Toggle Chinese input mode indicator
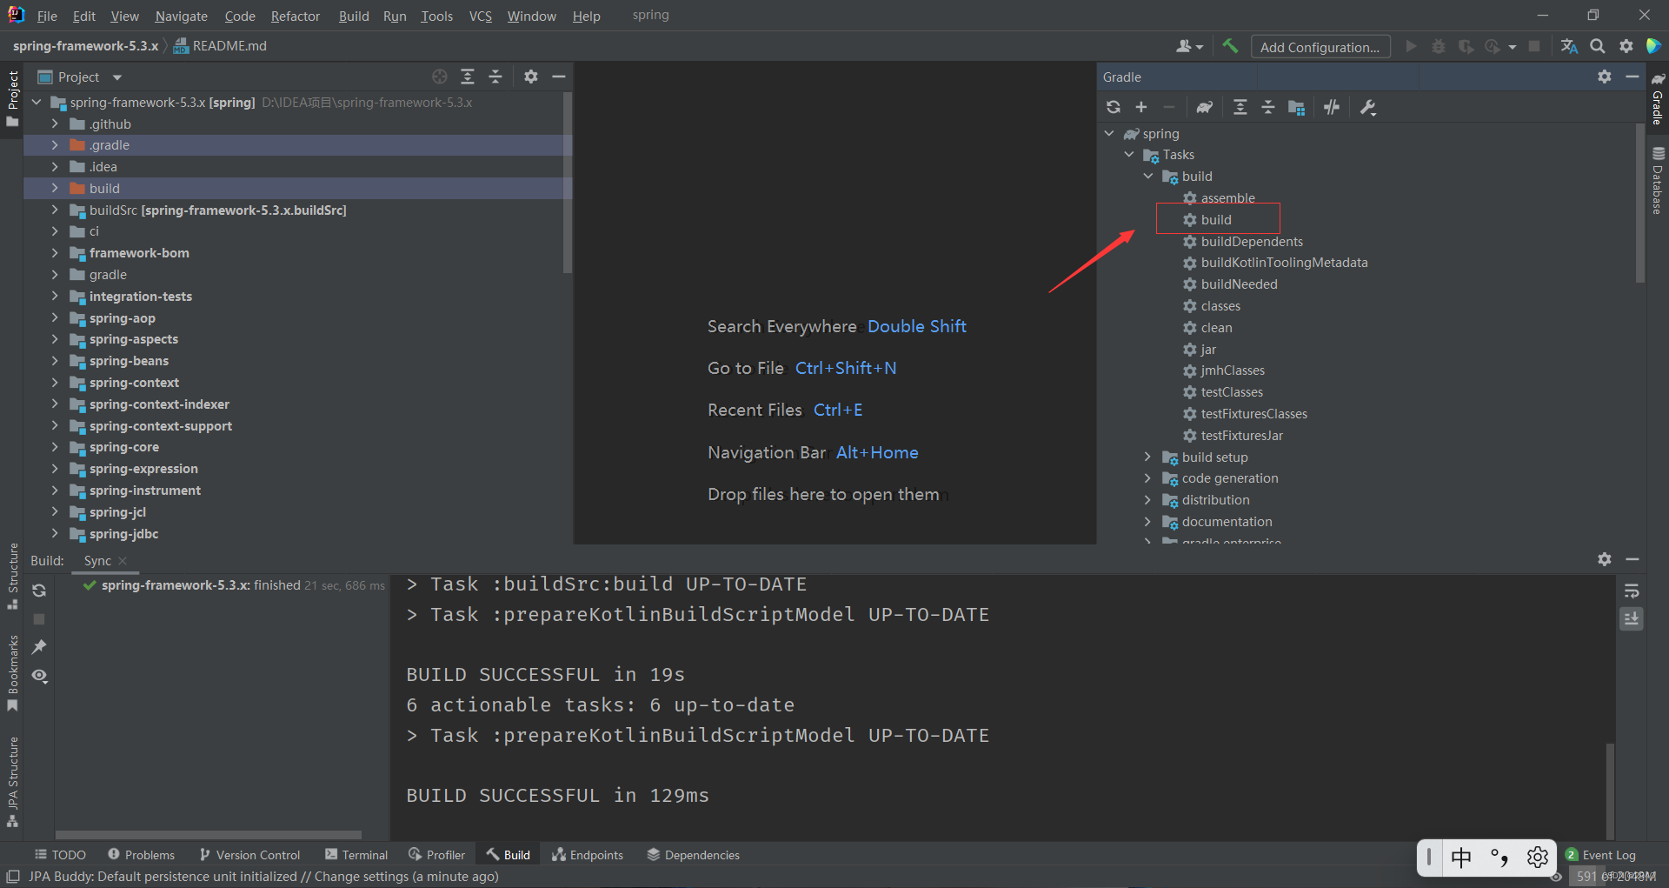The height and width of the screenshot is (888, 1669). coord(1461,858)
